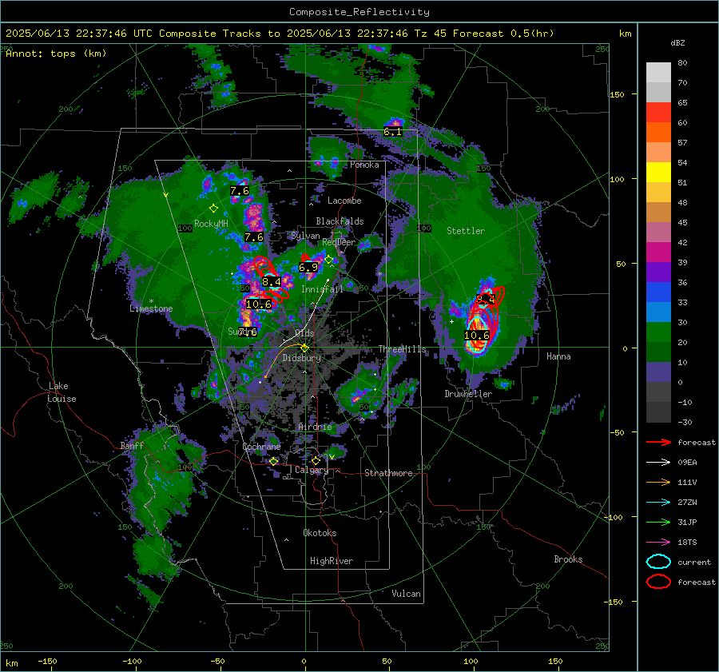The image size is (719, 672).
Task: Click the 6.1 storm top label
Action: [x=392, y=132]
